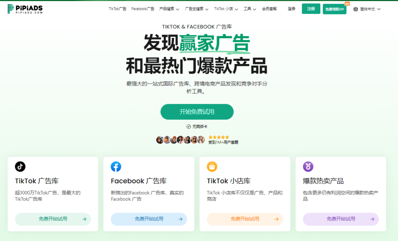Viewport: 398px width, 241px height.
Task: Click the five-star rating above 受到1M+用户喜爱
Action: tap(219, 137)
